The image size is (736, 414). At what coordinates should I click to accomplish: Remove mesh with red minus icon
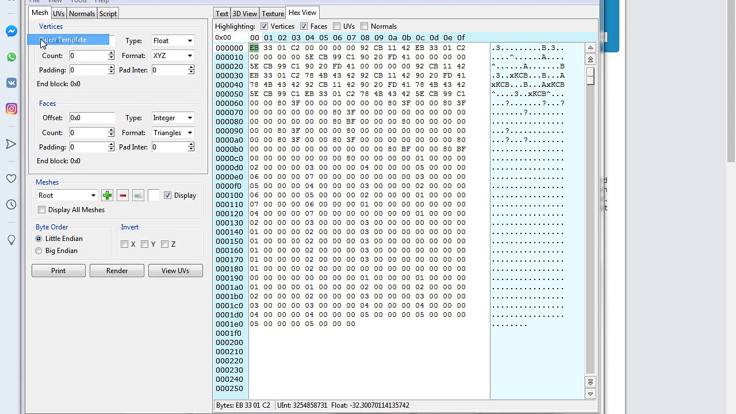122,195
